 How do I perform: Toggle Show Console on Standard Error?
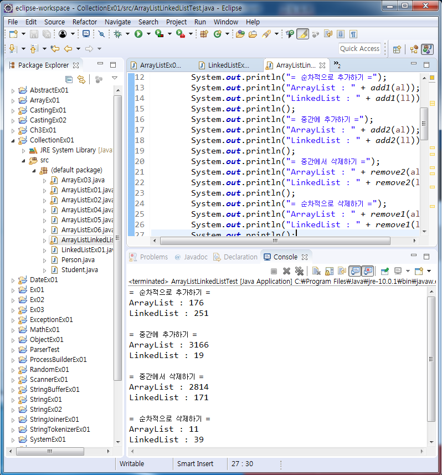368,271
